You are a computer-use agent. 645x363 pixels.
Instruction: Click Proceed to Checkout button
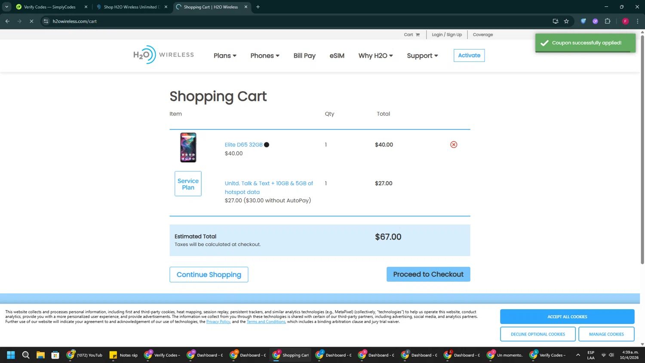(428, 274)
